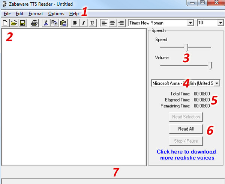The width and height of the screenshot is (225, 184).
Task: Close the Zabaware TTS Reader window
Action: (216, 3)
